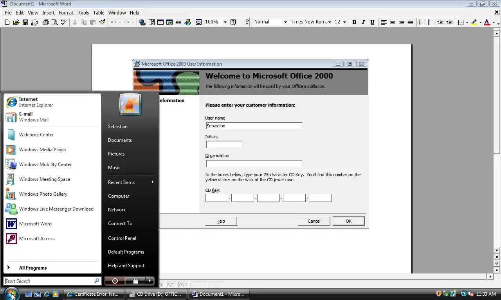
Task: Open the border style dropdown arrow
Action: pyautogui.click(x=467, y=22)
